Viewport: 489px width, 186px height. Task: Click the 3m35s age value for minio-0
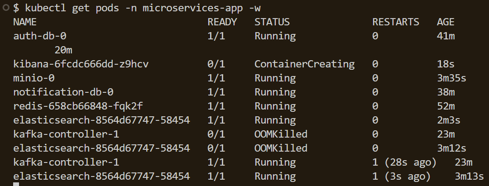pos(451,78)
